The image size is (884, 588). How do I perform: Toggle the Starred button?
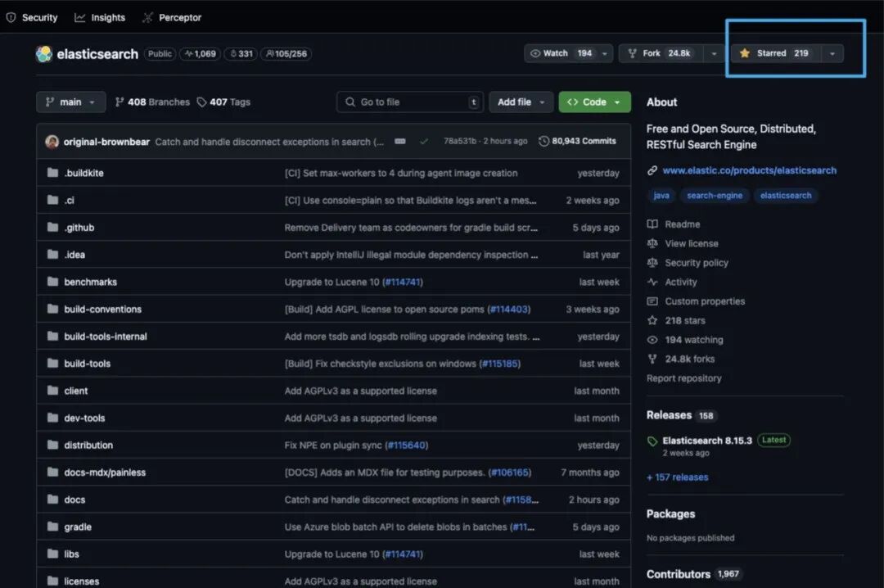coord(776,53)
